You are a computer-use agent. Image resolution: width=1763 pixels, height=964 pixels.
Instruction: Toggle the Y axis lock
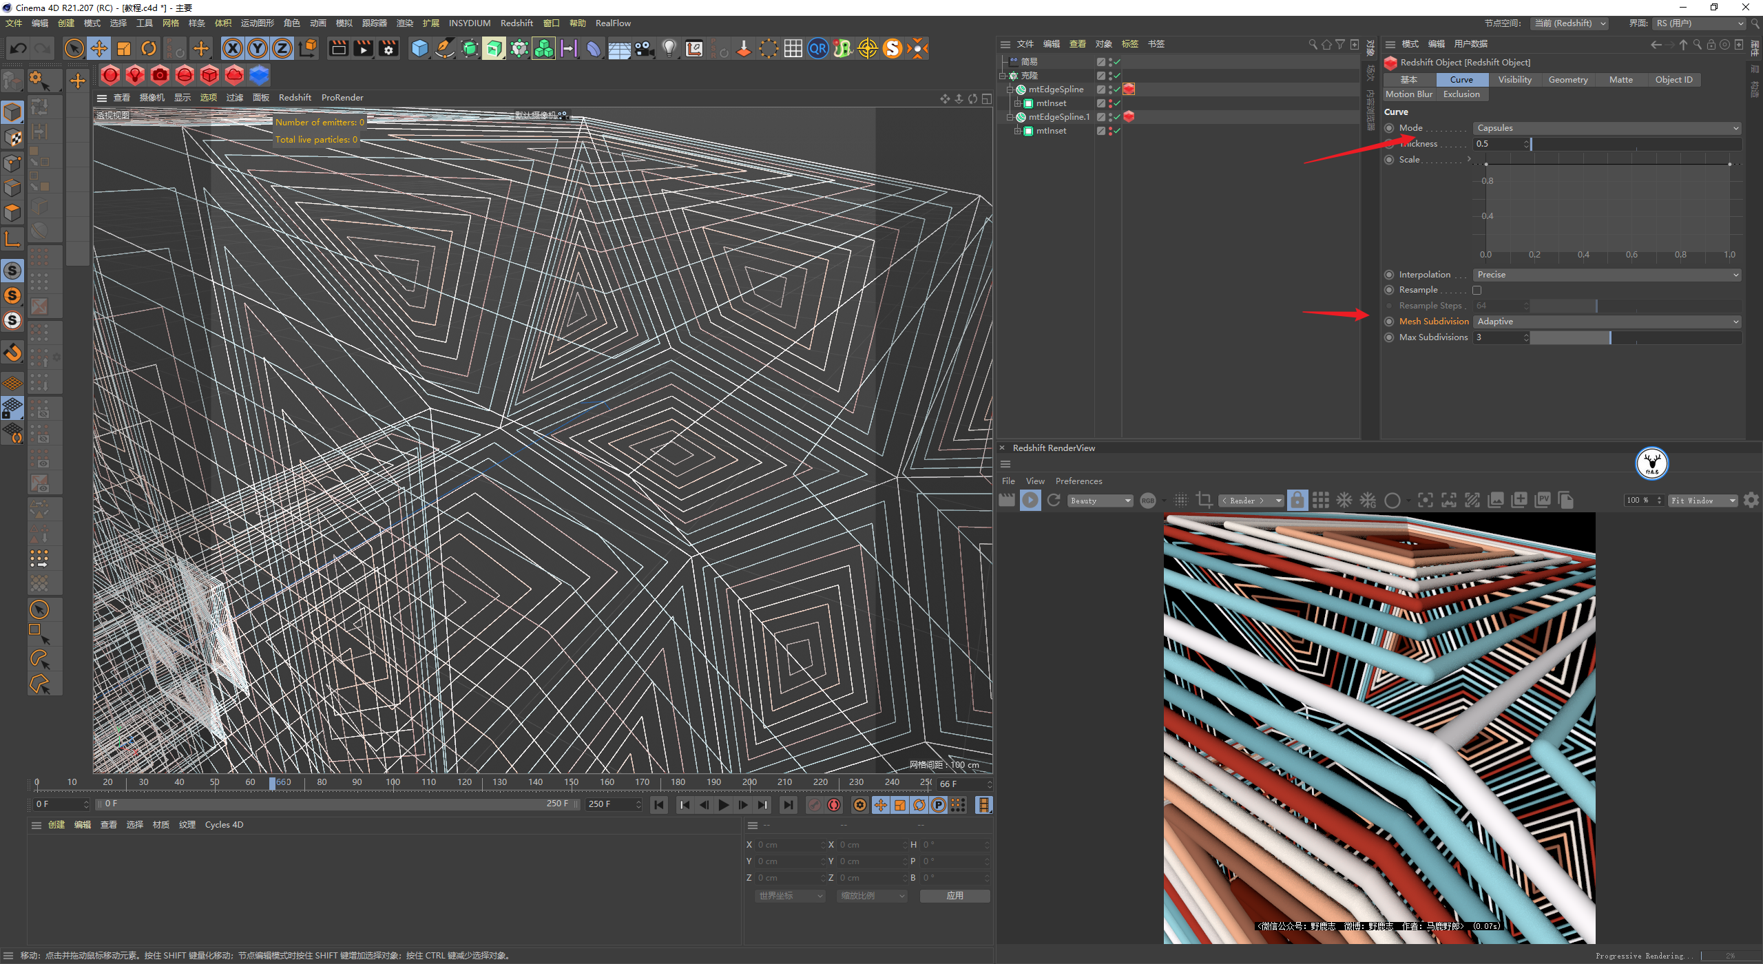(258, 48)
